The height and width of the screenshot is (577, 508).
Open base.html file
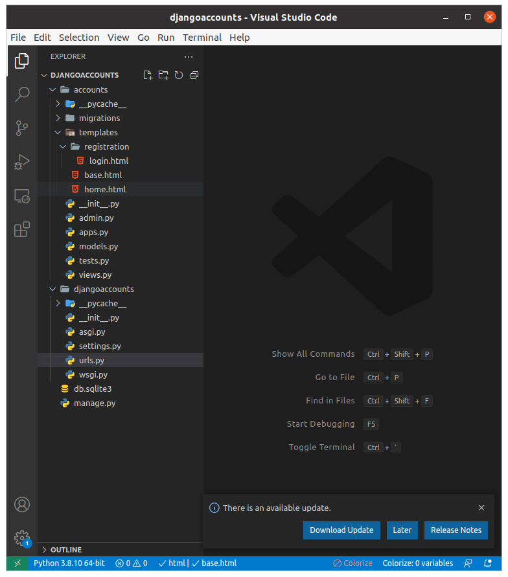tap(121, 175)
